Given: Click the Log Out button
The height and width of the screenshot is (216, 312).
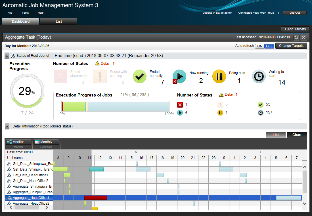Looking at the screenshot, I should (x=295, y=13).
